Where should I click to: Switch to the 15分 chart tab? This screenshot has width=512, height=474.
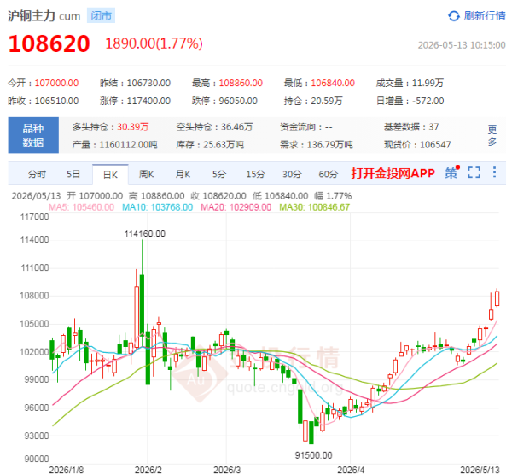(x=255, y=174)
